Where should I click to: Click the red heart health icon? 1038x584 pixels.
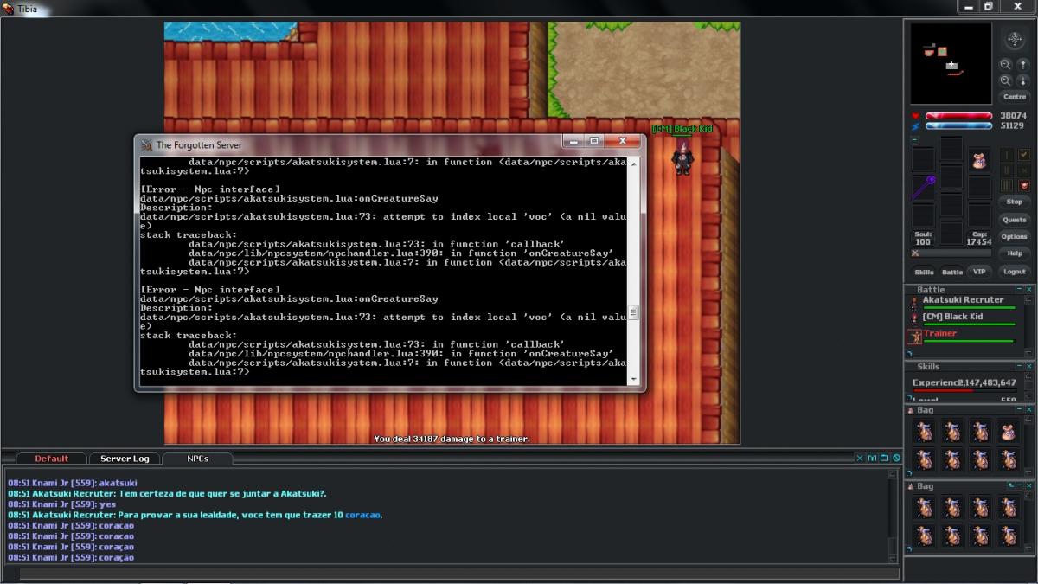pyautogui.click(x=916, y=116)
